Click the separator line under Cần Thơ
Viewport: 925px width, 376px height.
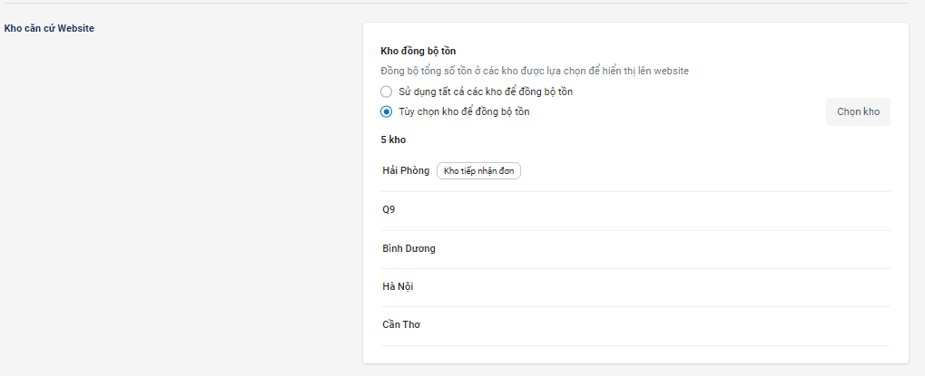tap(635, 345)
